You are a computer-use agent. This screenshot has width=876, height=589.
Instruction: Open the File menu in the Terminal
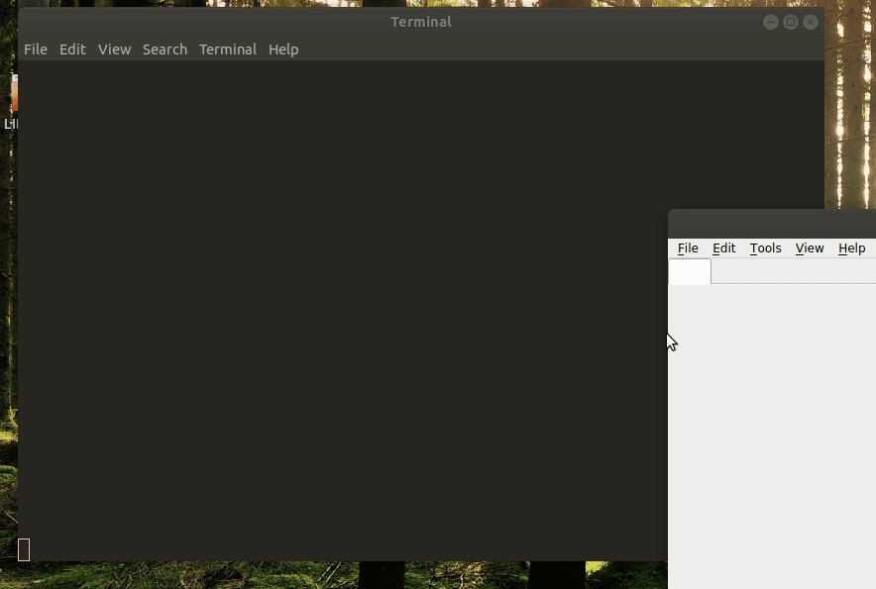tap(35, 49)
